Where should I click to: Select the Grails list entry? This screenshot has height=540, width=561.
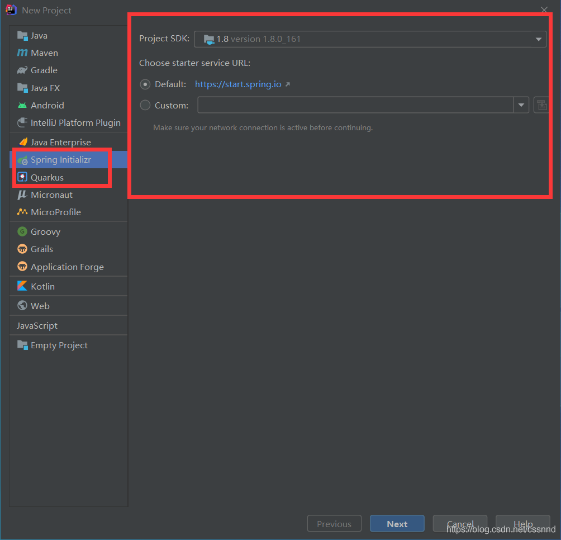[68, 249]
